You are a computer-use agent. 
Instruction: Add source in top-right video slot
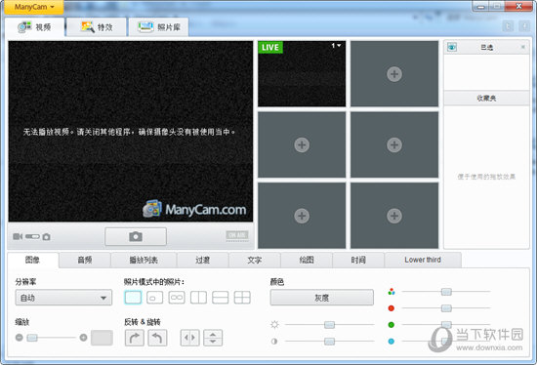click(394, 74)
